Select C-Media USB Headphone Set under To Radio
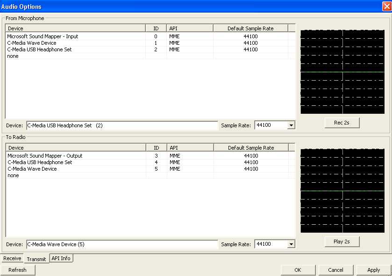 [x=150, y=162]
